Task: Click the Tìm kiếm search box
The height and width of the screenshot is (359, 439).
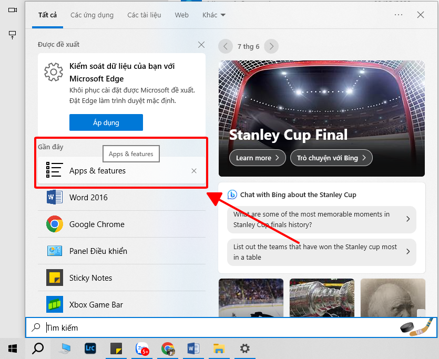Action: click(x=231, y=327)
